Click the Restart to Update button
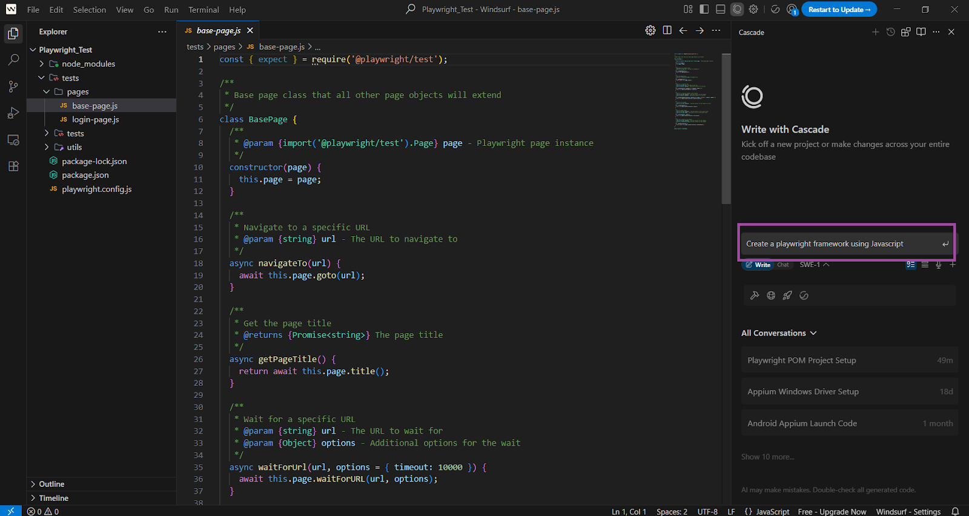Image resolution: width=969 pixels, height=516 pixels. 839,9
